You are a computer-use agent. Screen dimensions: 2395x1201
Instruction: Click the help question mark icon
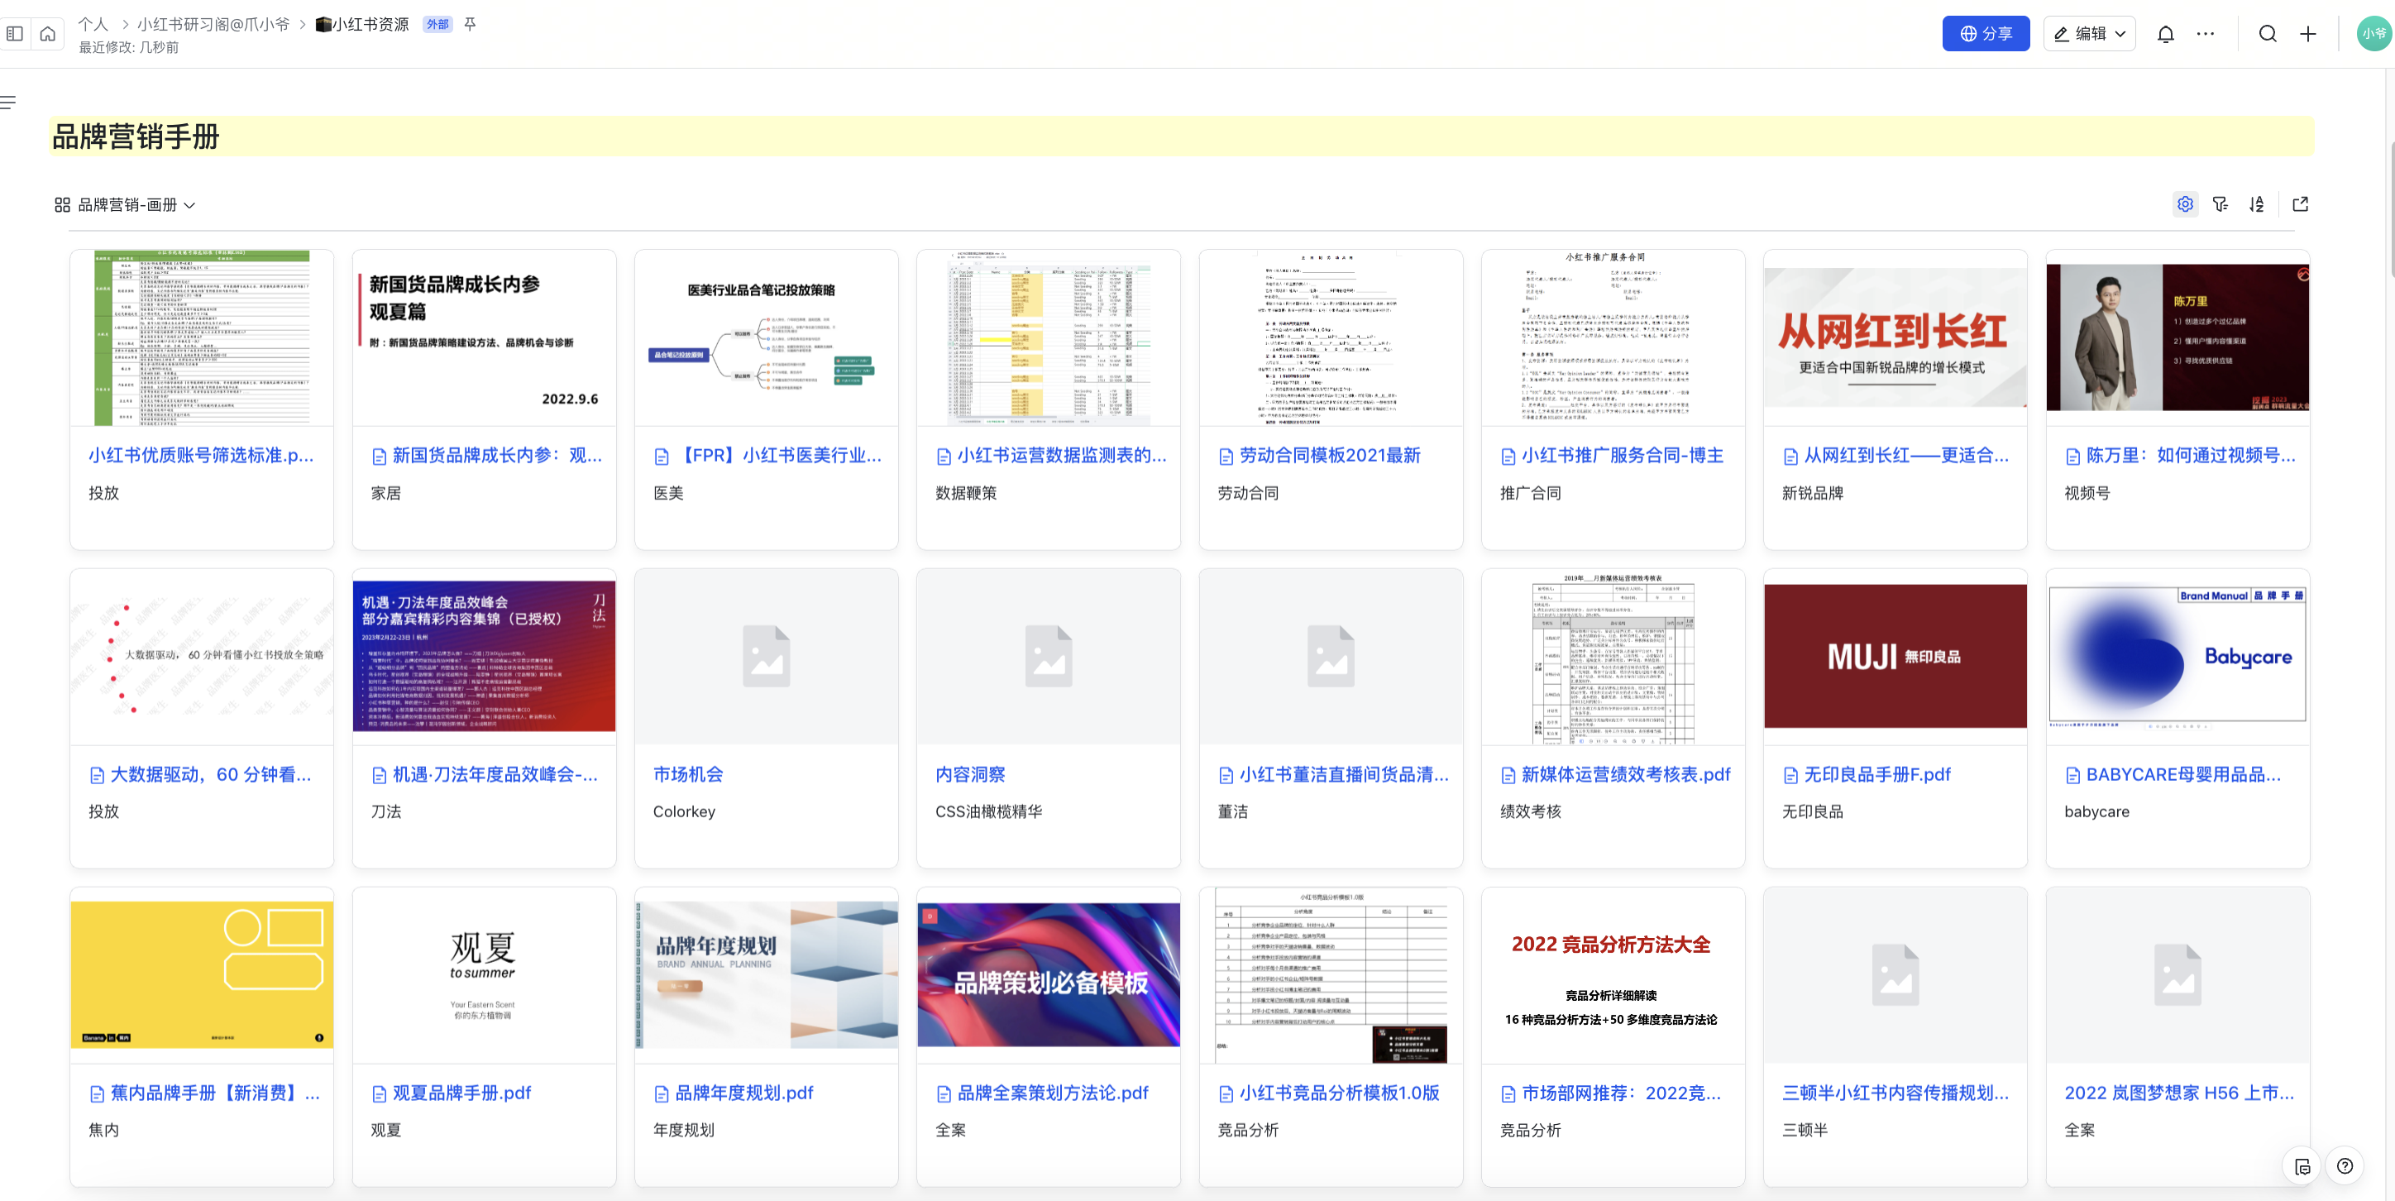pyautogui.click(x=2345, y=1165)
